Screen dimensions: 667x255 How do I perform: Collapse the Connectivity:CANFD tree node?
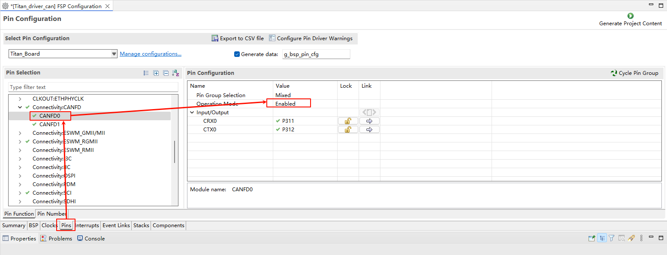tap(20, 107)
